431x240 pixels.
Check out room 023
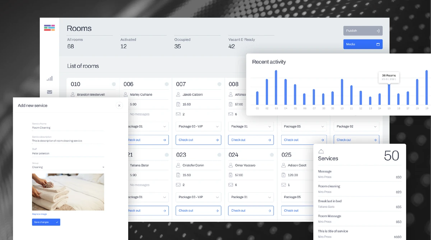coord(198,211)
